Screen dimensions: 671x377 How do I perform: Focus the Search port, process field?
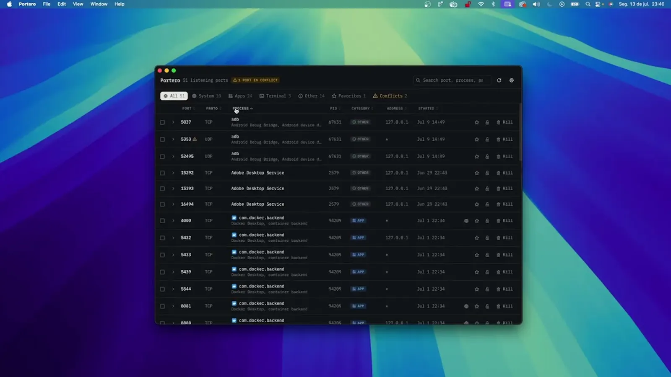pyautogui.click(x=452, y=80)
